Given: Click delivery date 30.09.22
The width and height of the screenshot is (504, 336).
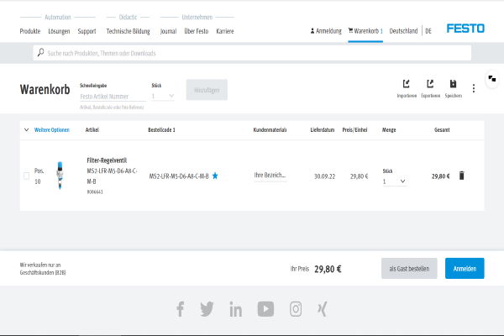Looking at the screenshot, I should tap(324, 176).
